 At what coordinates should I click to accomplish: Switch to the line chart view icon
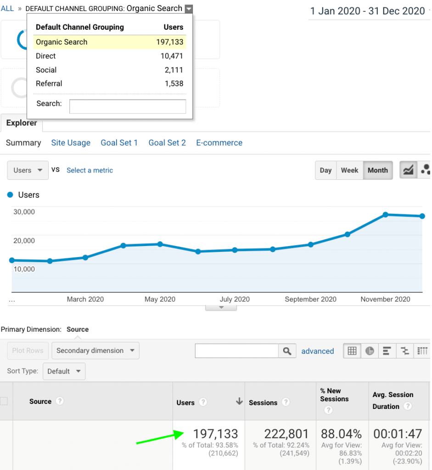(408, 170)
